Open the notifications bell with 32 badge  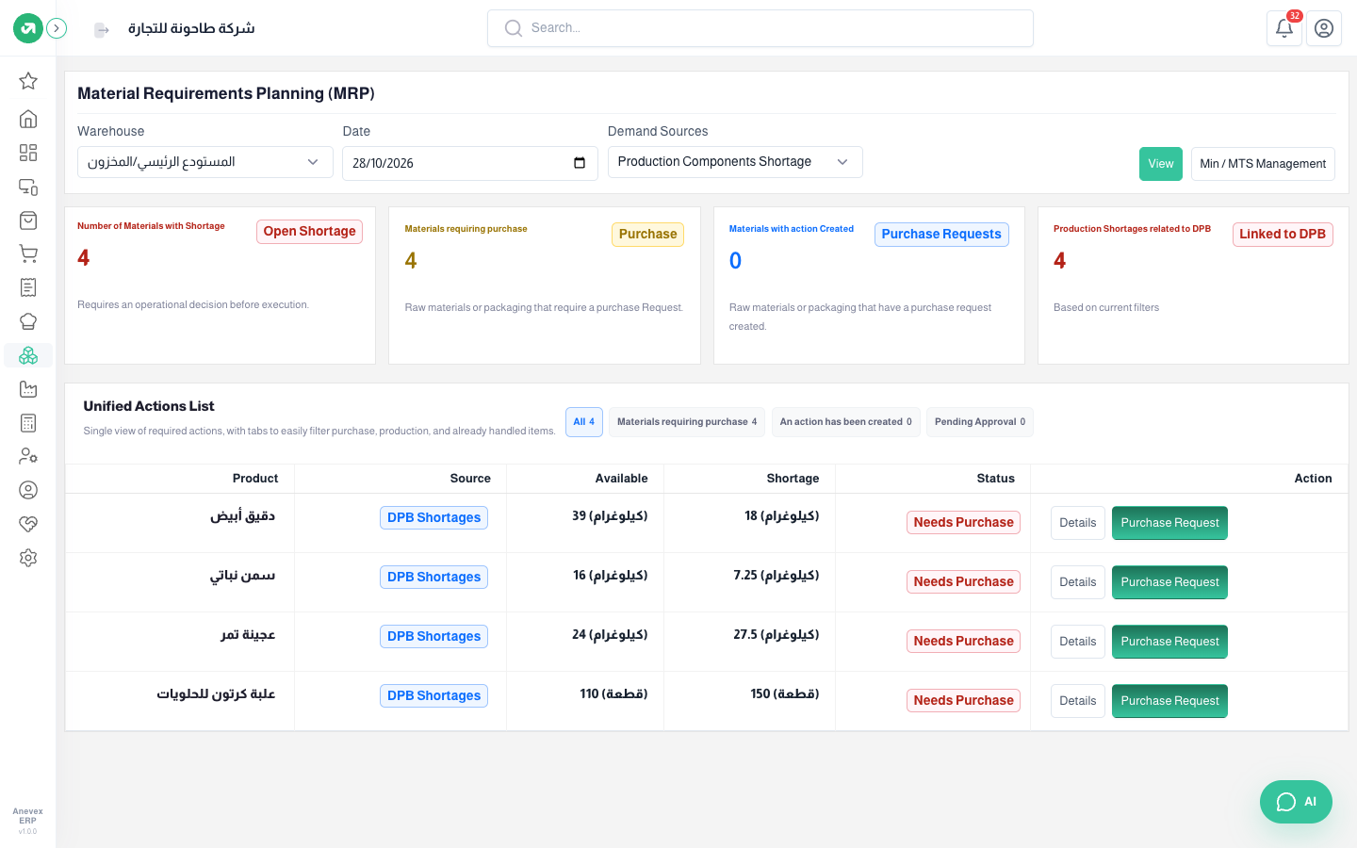tap(1284, 28)
